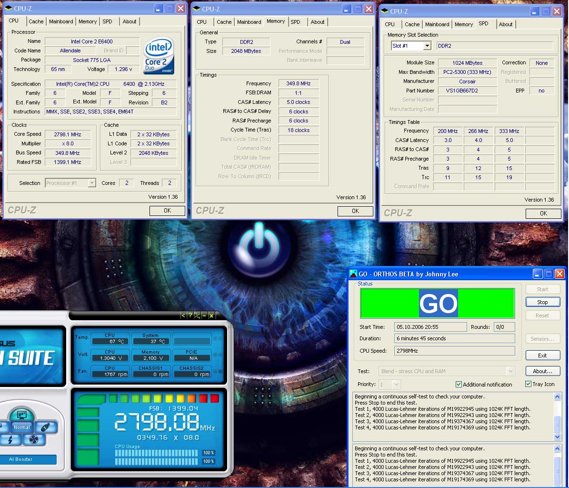
Task: Open About tab in CPU-tab CPU-Z window
Action: point(130,21)
